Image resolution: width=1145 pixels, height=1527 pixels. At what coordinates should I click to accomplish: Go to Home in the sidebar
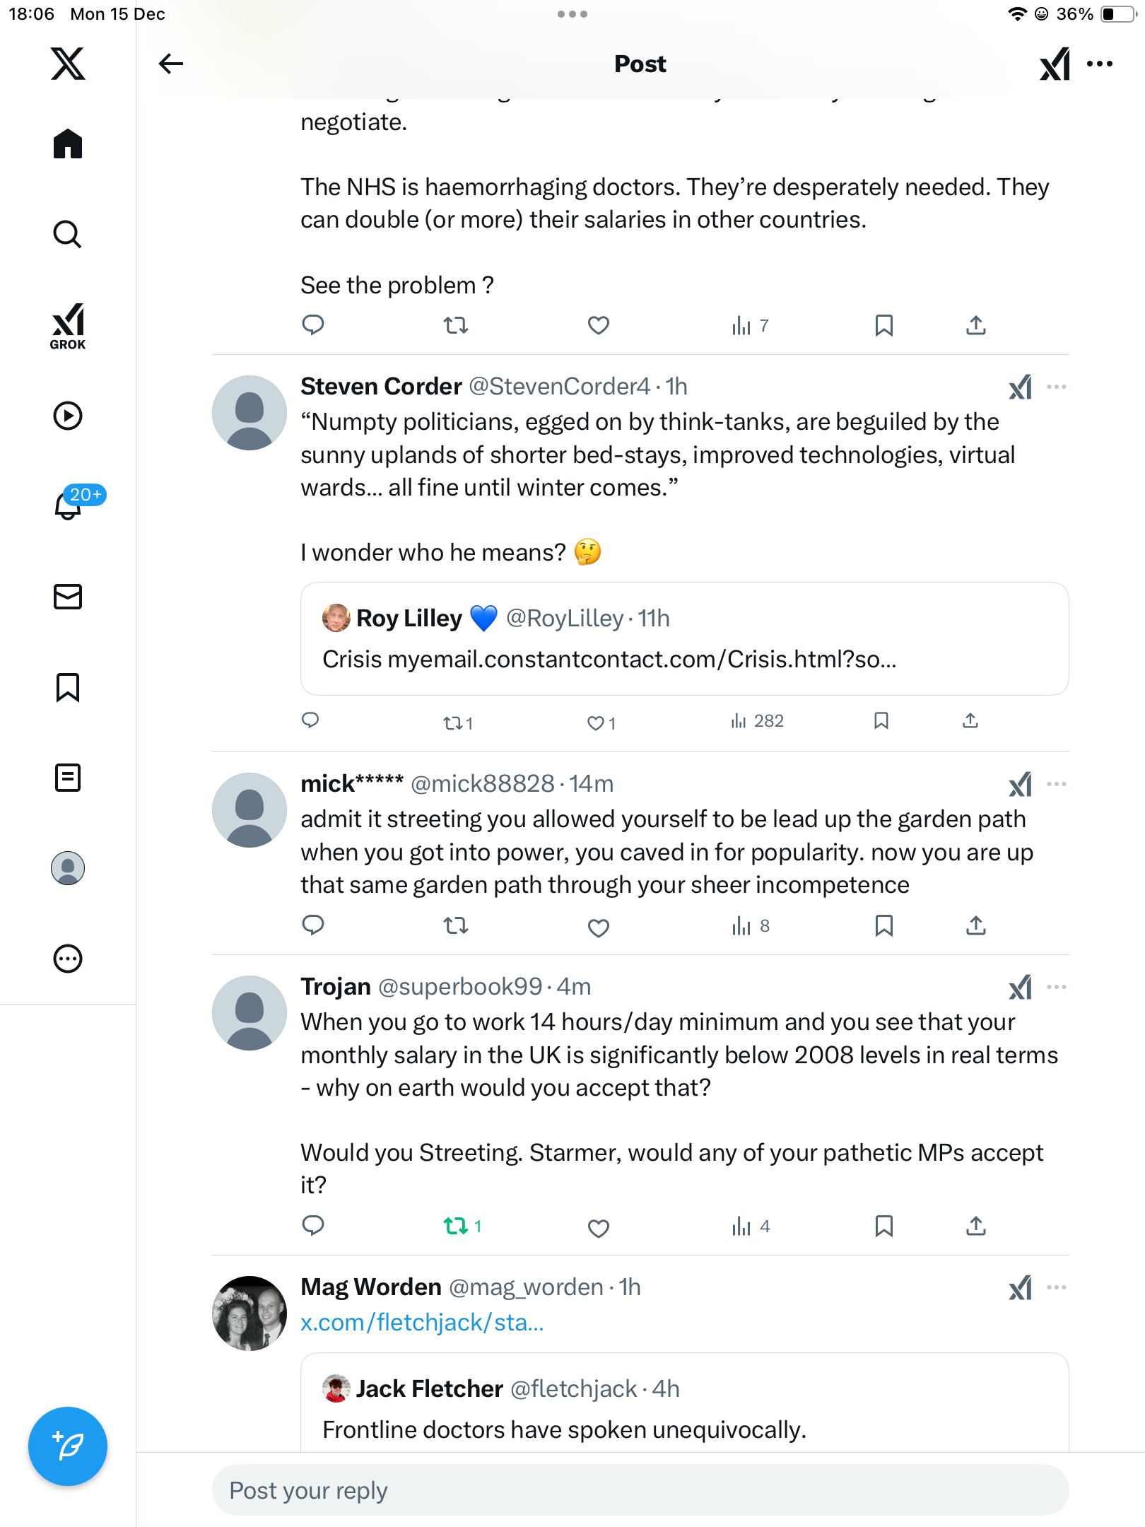pyautogui.click(x=68, y=144)
